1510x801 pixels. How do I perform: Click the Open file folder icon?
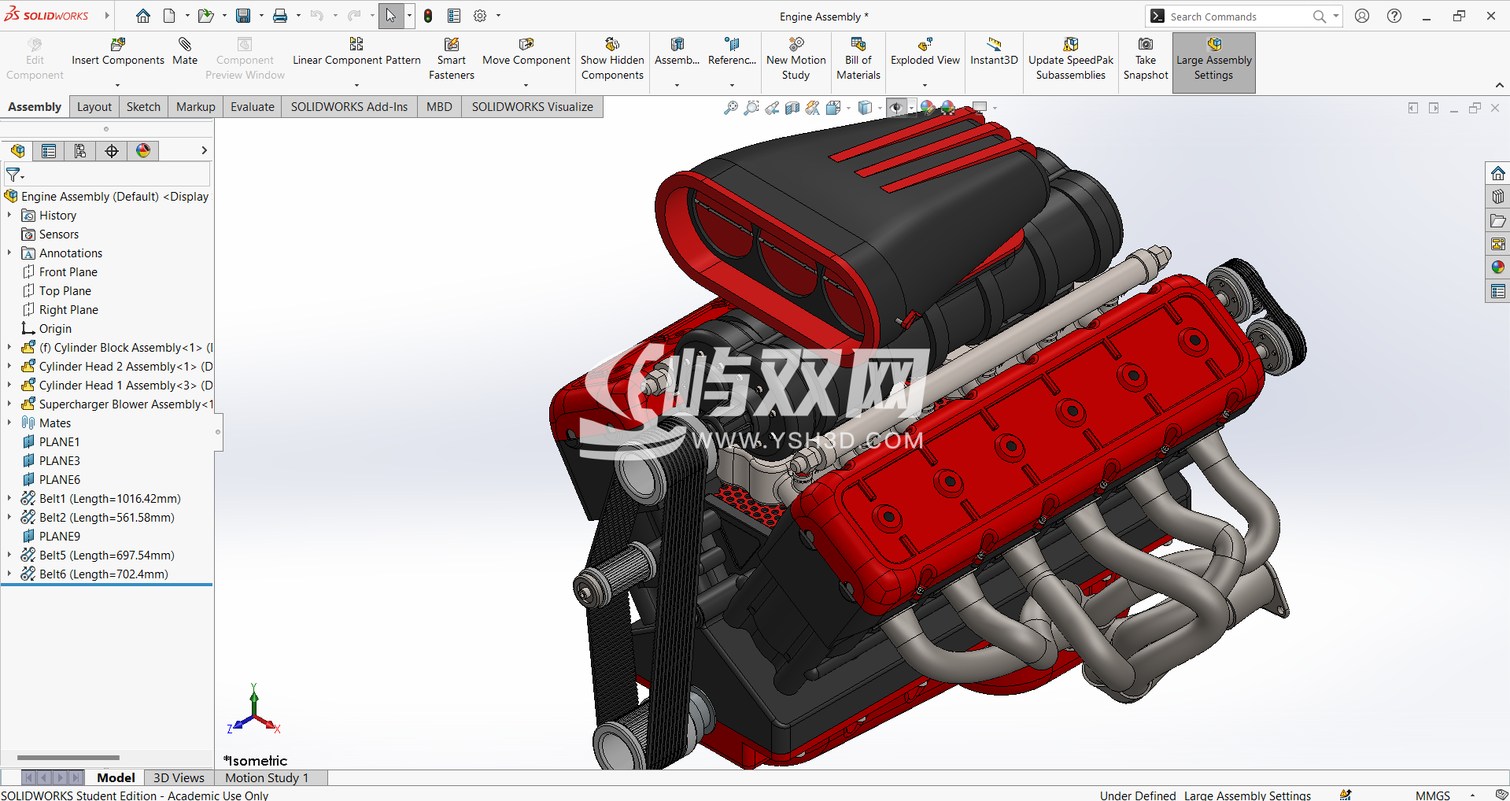[205, 16]
